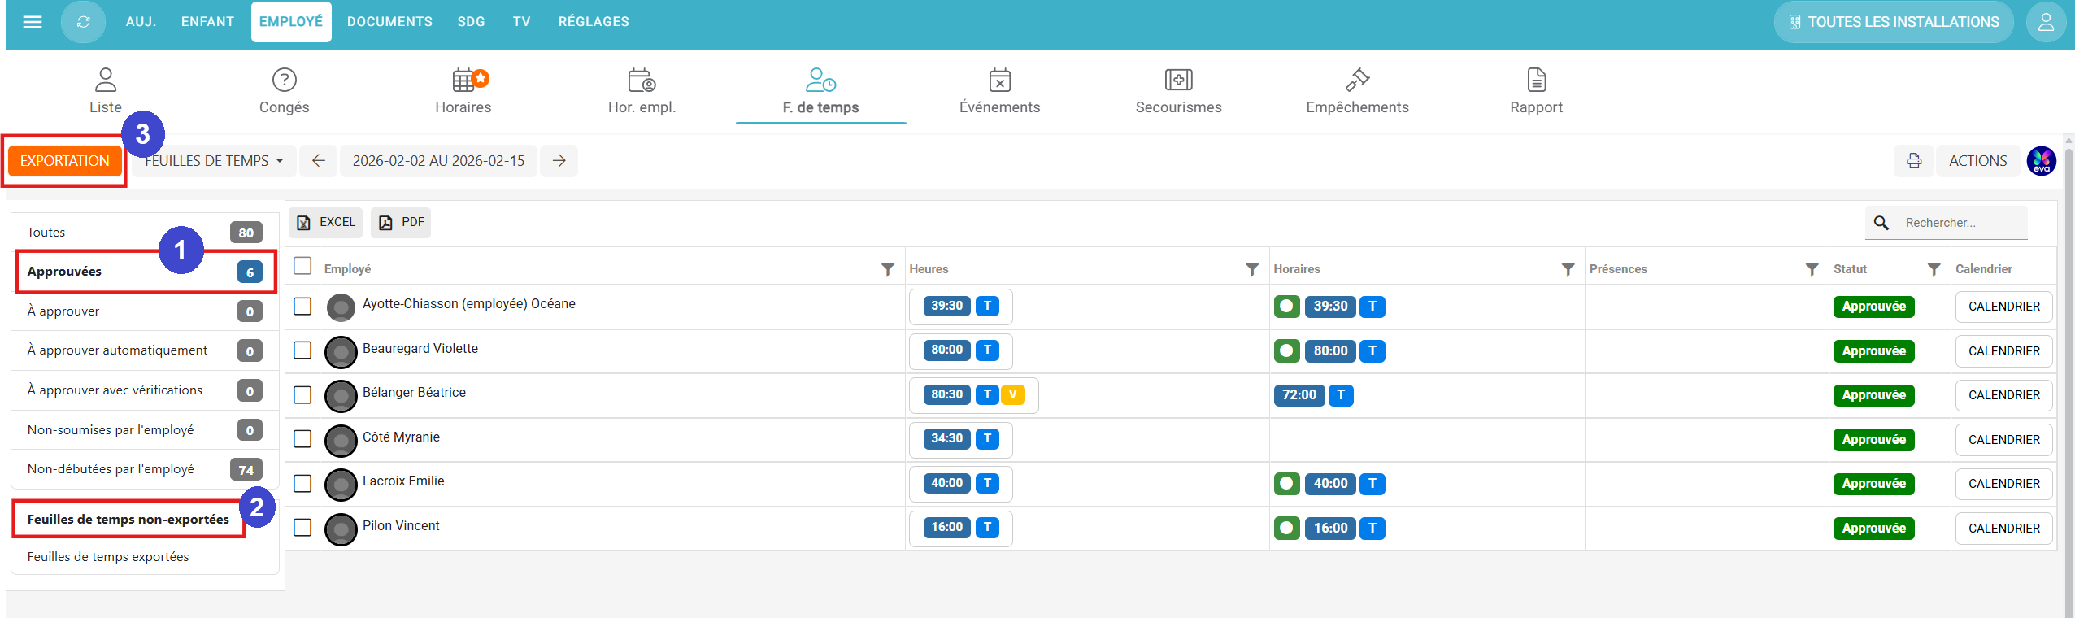
Task: Expand the Feuilles de temps dropdown
Action: (x=215, y=161)
